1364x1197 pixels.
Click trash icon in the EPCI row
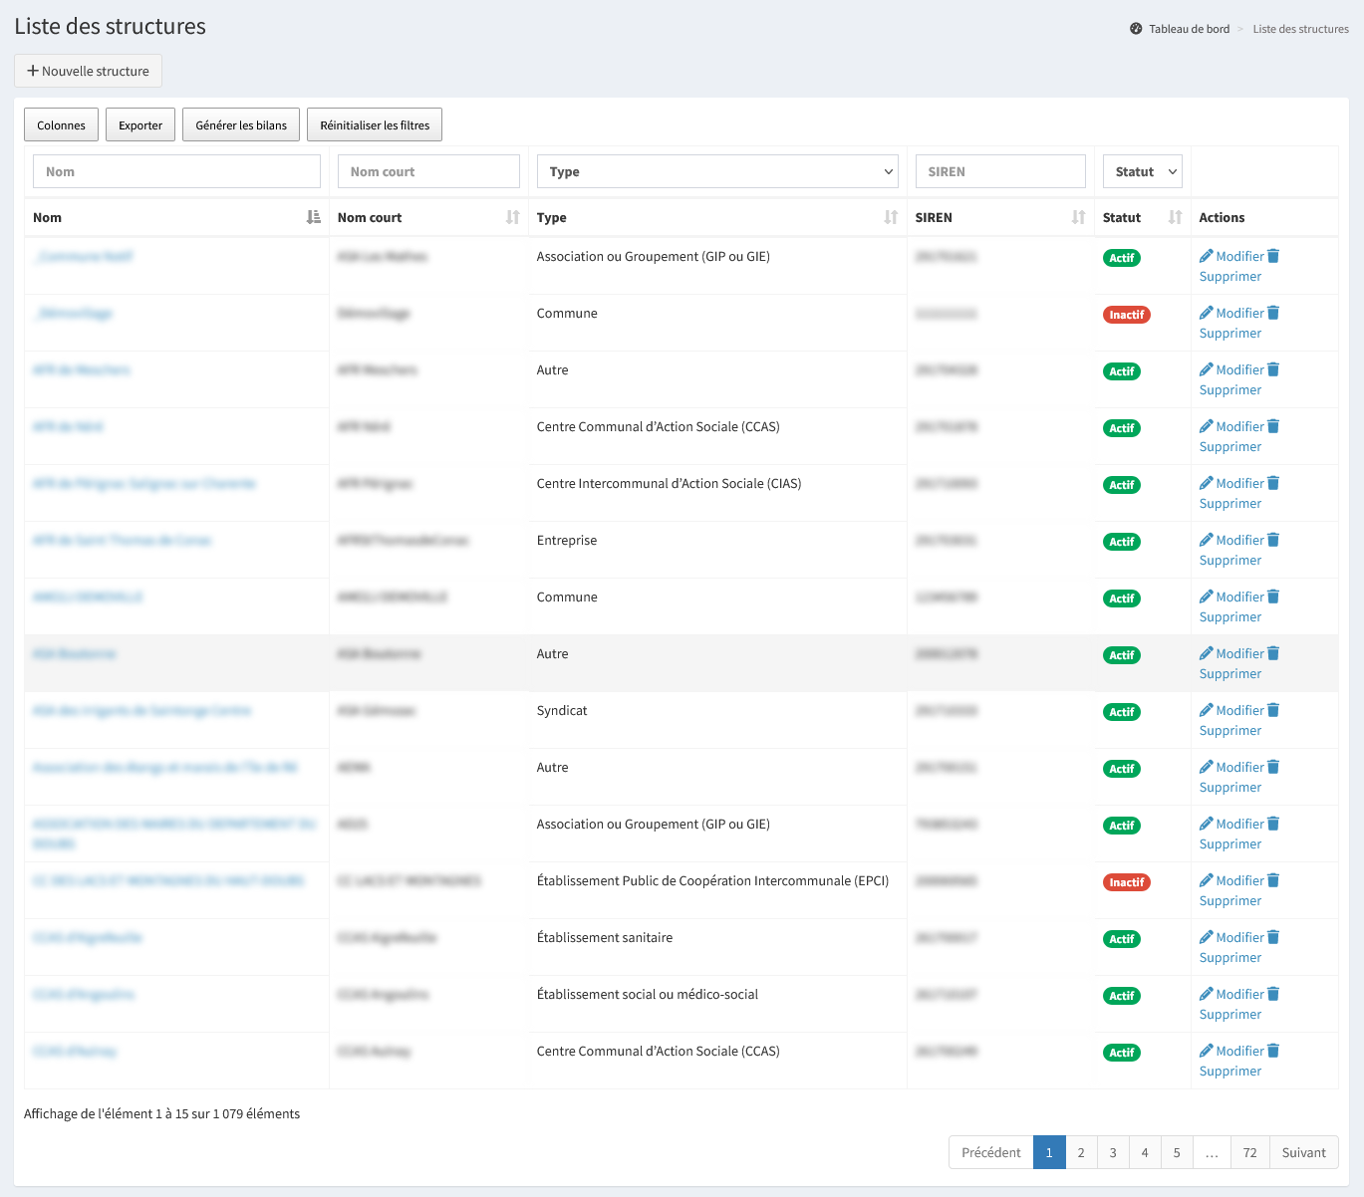(x=1273, y=880)
